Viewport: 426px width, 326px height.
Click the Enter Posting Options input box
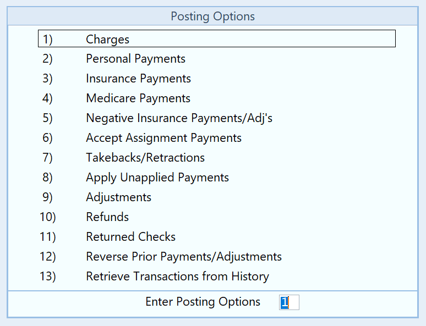click(289, 302)
